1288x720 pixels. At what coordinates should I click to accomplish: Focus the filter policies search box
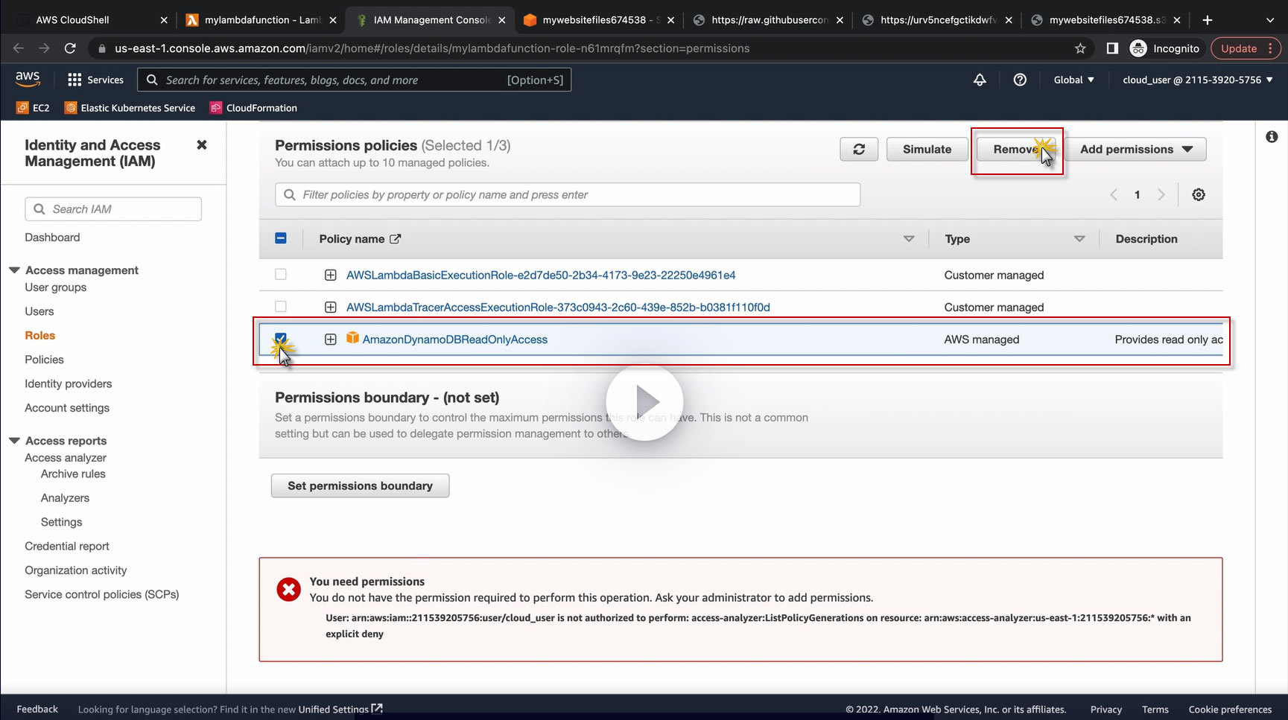pyautogui.click(x=568, y=195)
